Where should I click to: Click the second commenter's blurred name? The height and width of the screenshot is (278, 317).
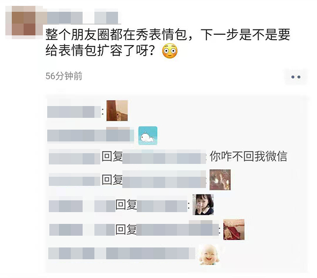coord(91,135)
